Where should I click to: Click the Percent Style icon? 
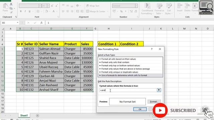121,11
